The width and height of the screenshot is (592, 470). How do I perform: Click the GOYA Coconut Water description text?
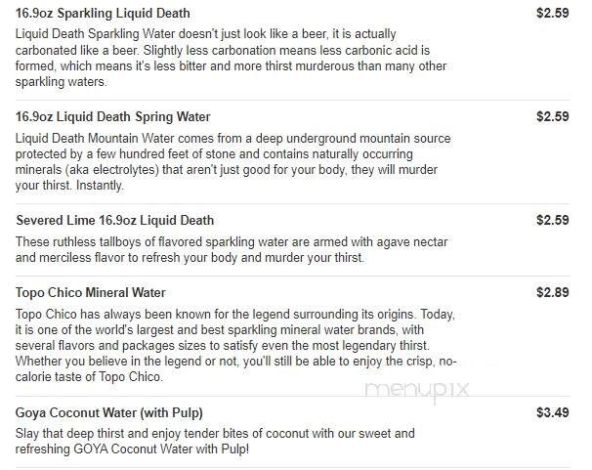point(215,442)
